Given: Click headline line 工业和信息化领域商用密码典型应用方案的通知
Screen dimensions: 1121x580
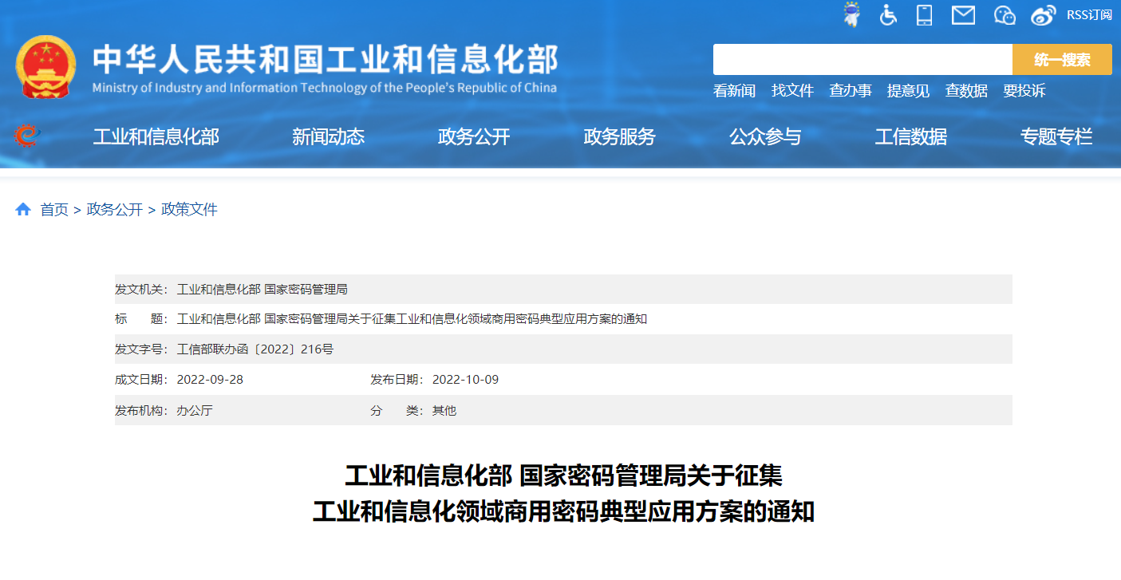Looking at the screenshot, I should [563, 511].
